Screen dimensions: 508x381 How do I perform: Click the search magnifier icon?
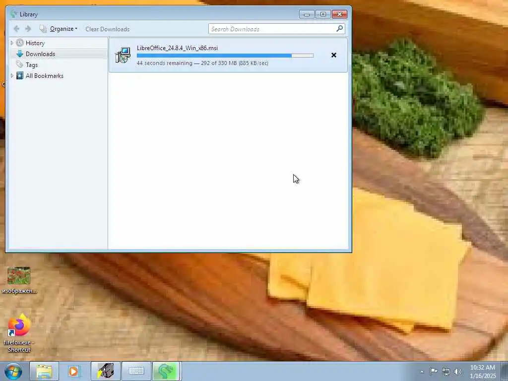coord(339,29)
